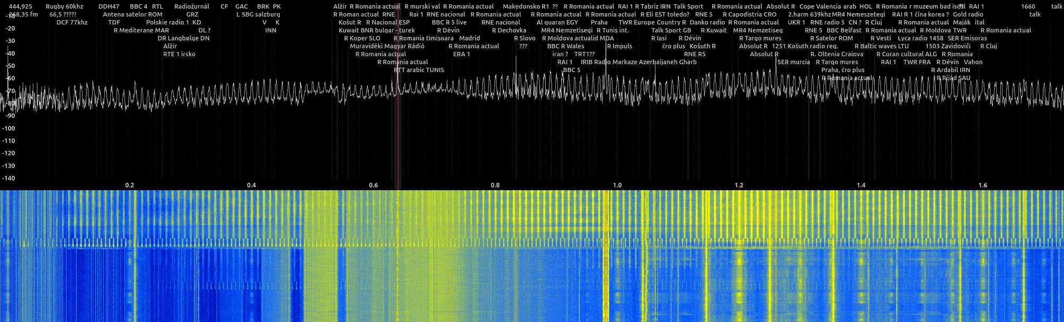Viewport: 1064px width, 322px height.
Task: Click the 'R Baltic waves LTU' label
Action: (x=882, y=46)
